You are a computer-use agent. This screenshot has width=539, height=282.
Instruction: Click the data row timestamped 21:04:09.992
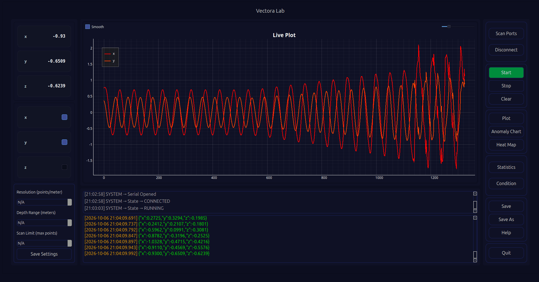pos(147,253)
